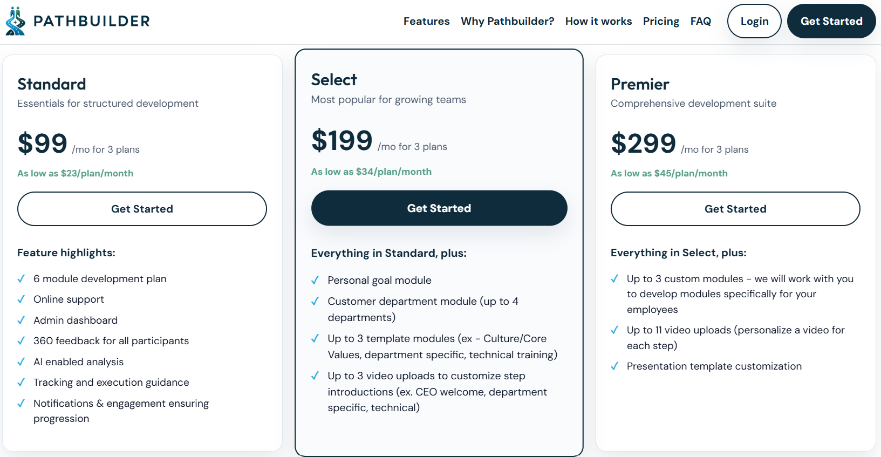The height and width of the screenshot is (457, 881).
Task: Choose Get Started under Premier plan
Action: [735, 209]
